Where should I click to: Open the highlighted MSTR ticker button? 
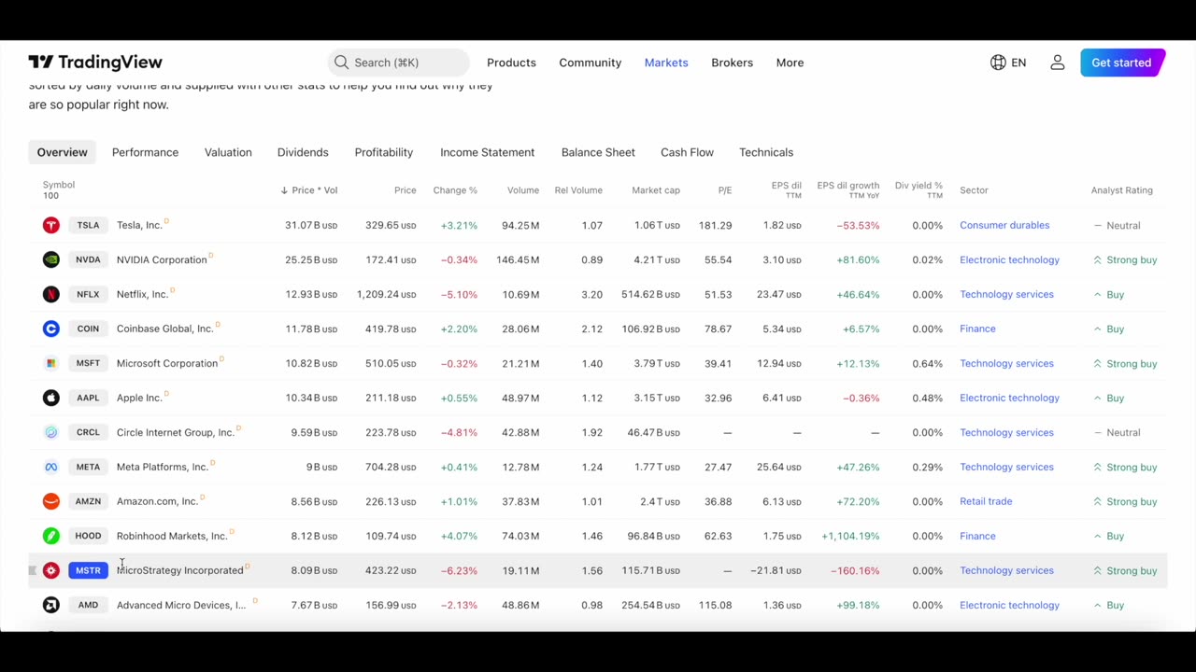click(88, 570)
